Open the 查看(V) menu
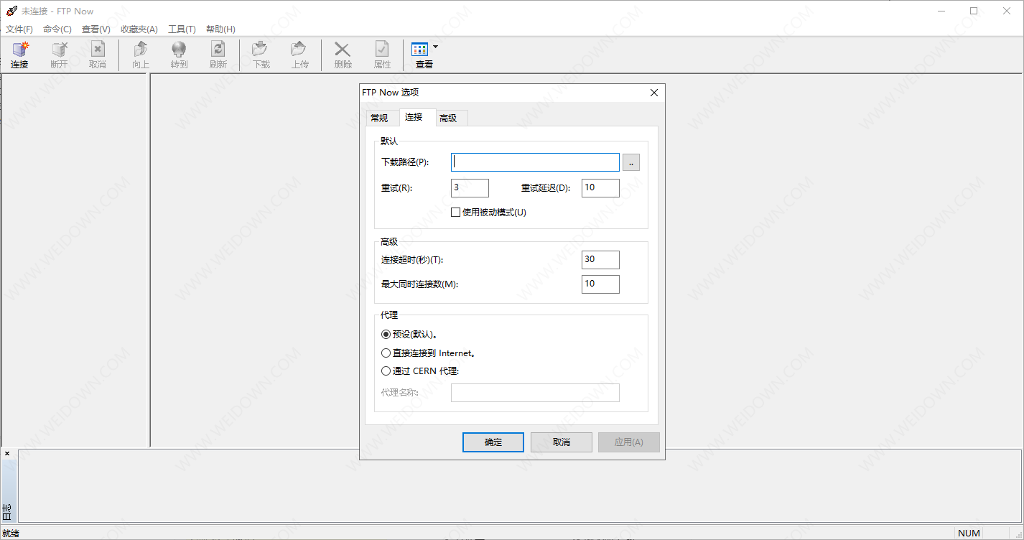Image resolution: width=1024 pixels, height=540 pixels. tap(96, 29)
